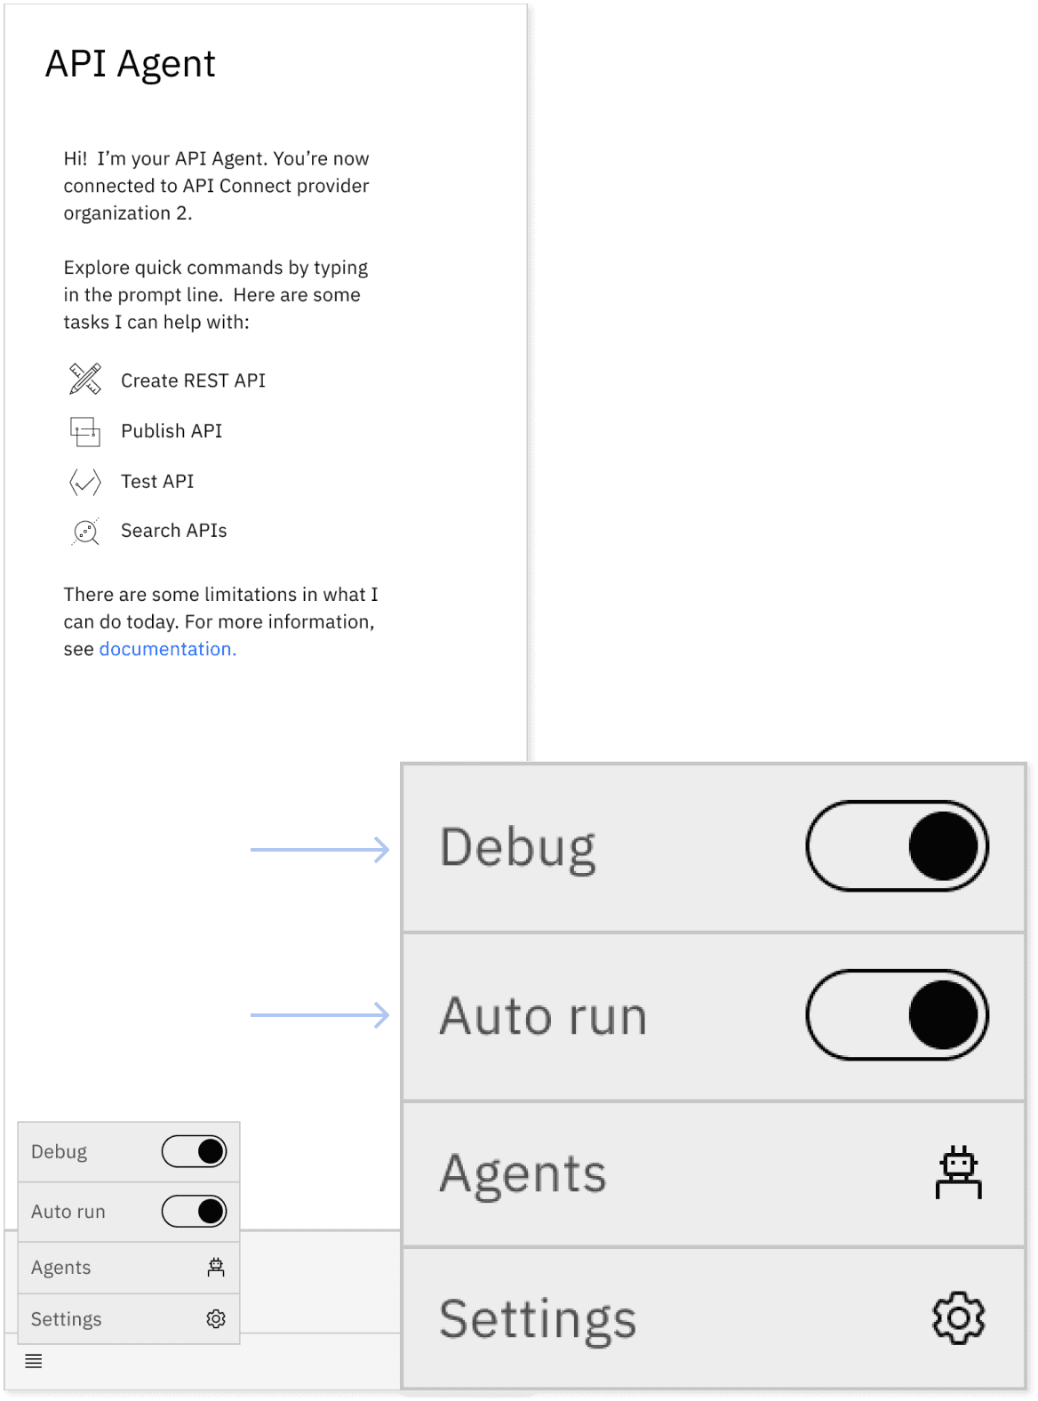
Task: Toggle the small Debug switch off
Action: [194, 1152]
